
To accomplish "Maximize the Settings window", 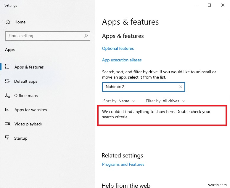I will click(x=209, y=5).
